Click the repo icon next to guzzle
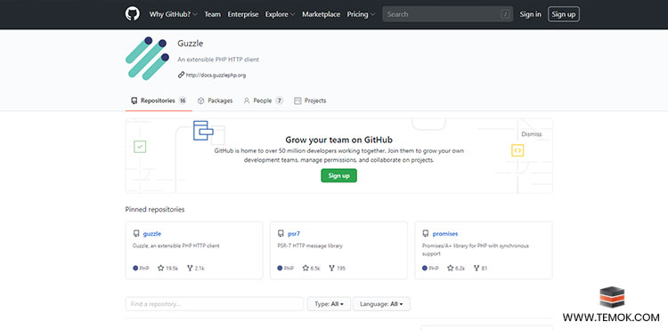Screen dimensions: 668x330 pos(136,233)
